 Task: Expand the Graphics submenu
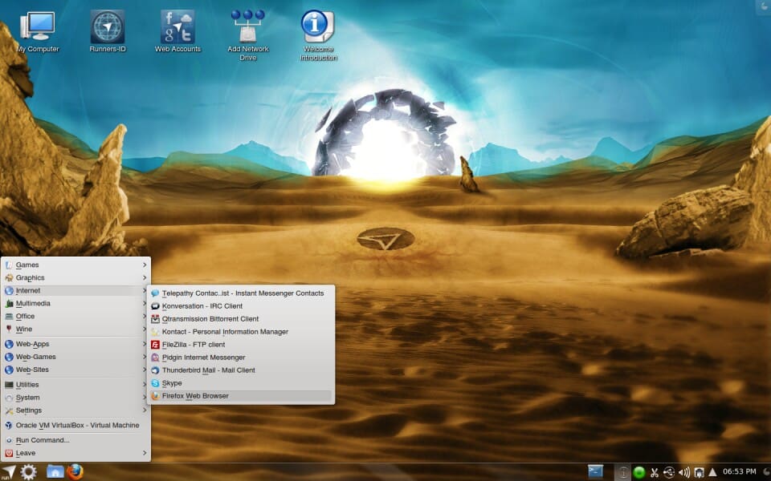pyautogui.click(x=76, y=277)
